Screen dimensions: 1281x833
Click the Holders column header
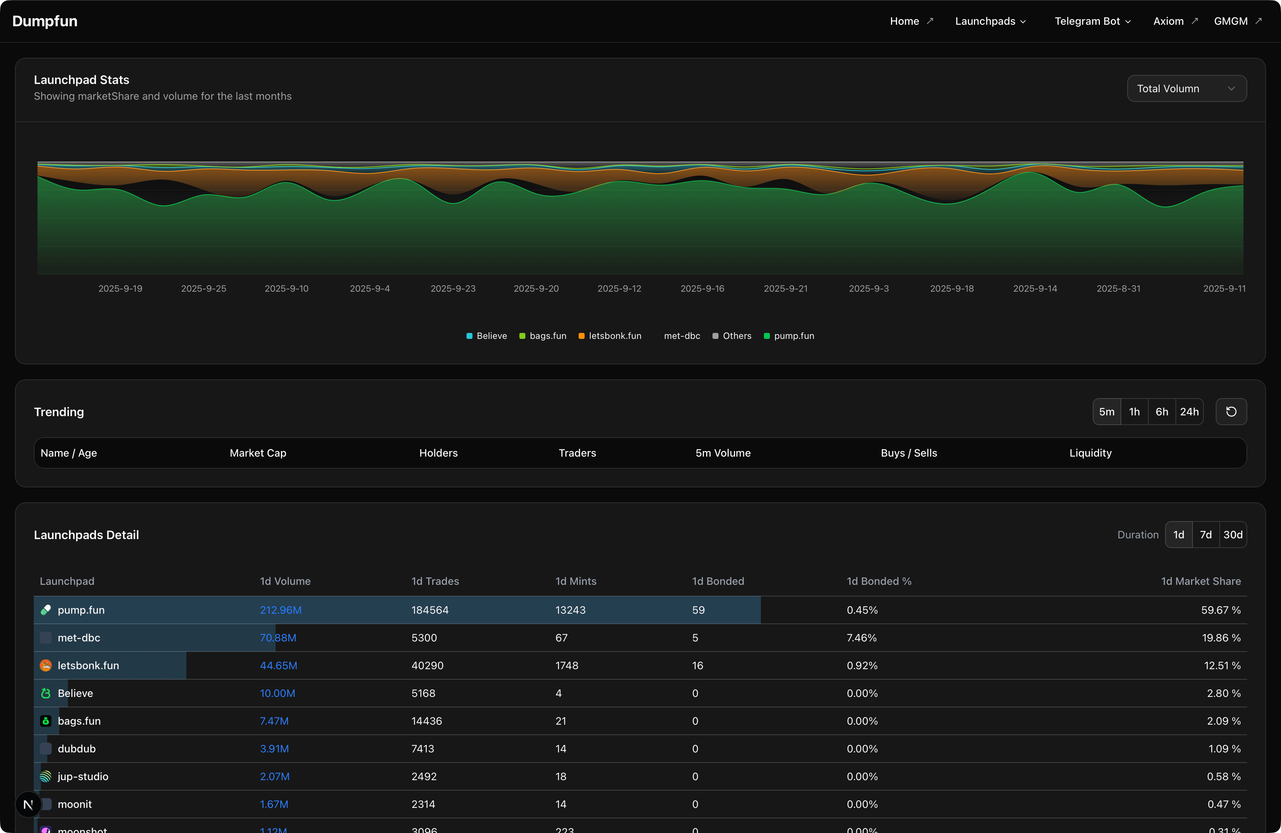[438, 452]
